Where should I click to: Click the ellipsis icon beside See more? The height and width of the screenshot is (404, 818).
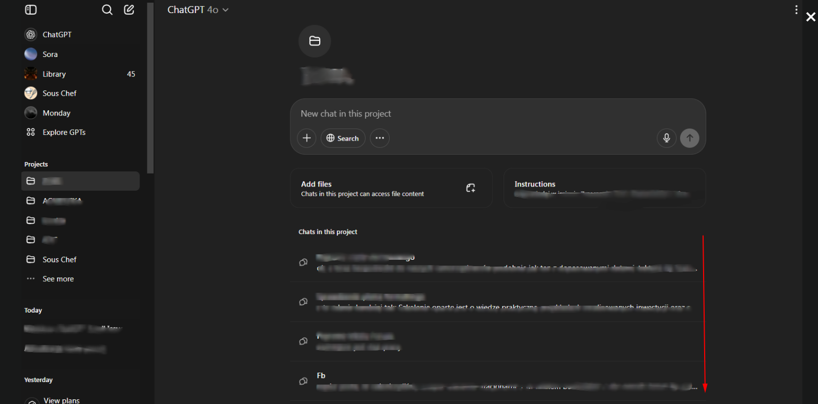pyautogui.click(x=31, y=279)
